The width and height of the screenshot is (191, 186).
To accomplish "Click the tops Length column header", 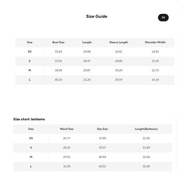I will point(87,42).
